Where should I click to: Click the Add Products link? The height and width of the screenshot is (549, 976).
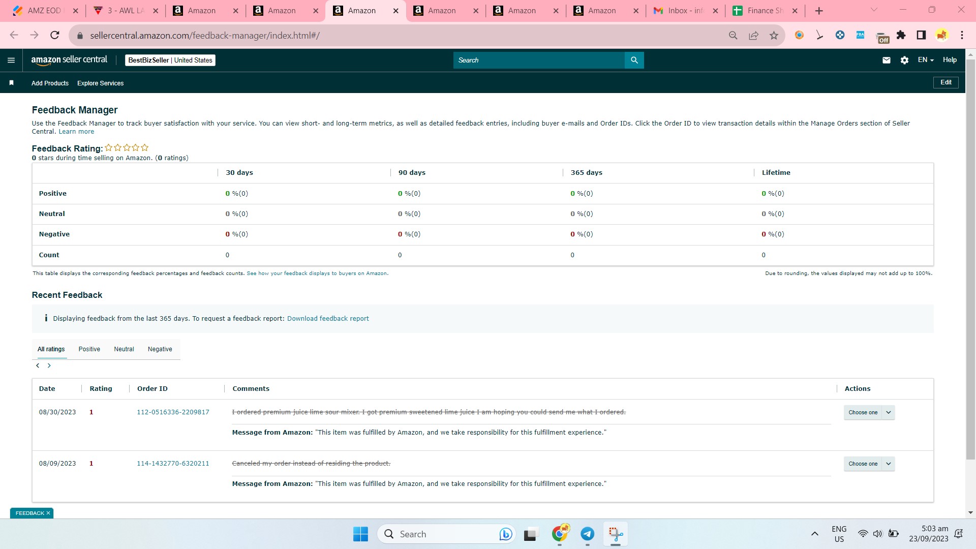(x=50, y=83)
